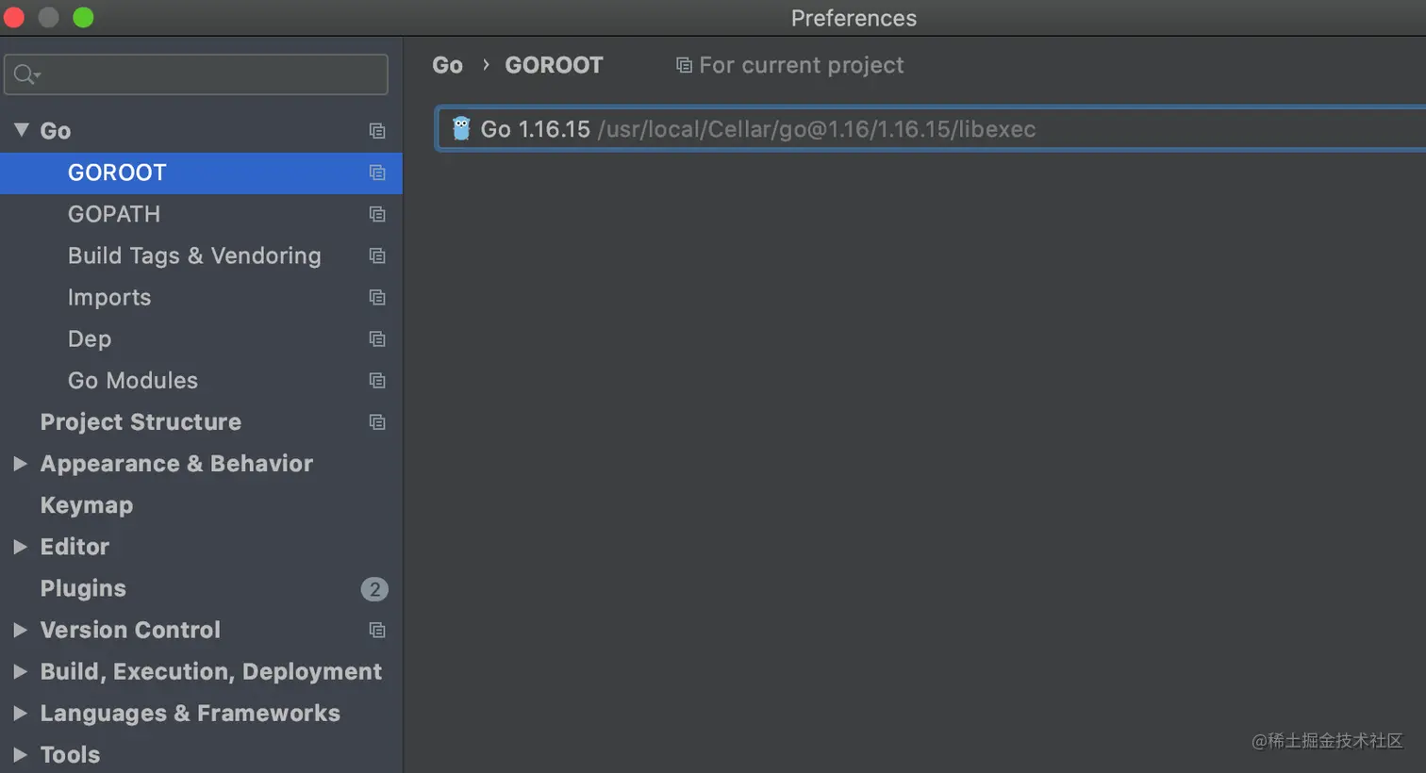Expand the Editor settings group
The width and height of the screenshot is (1426, 773).
point(20,547)
